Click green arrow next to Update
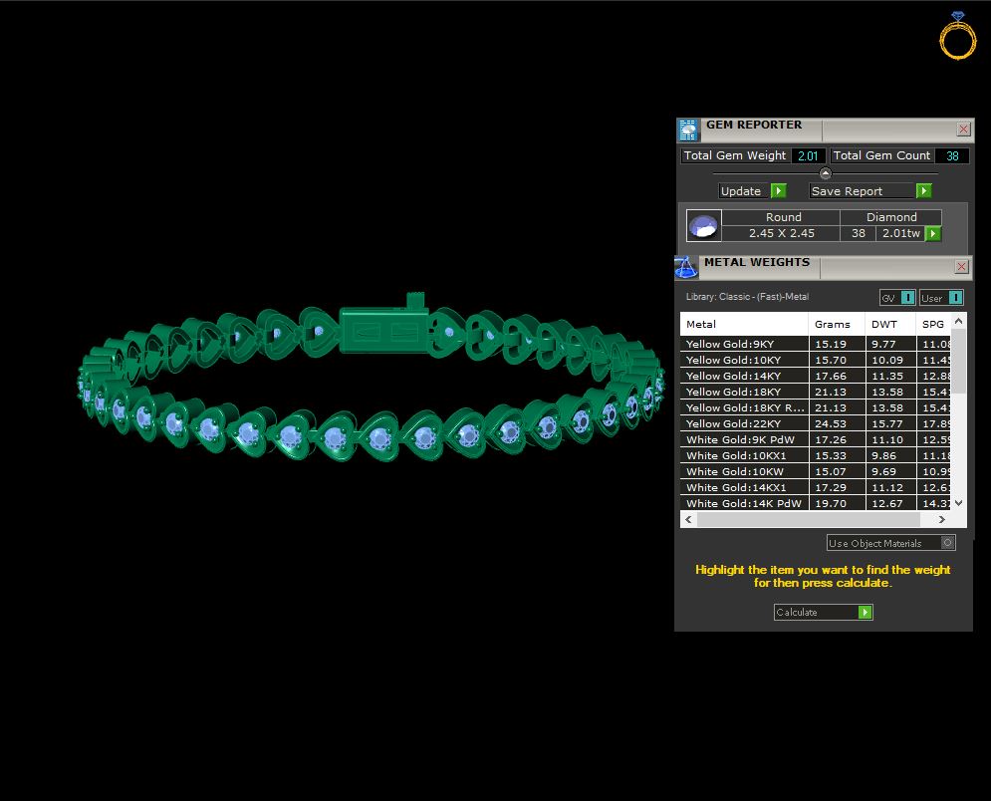The height and width of the screenshot is (801, 991). (x=779, y=191)
